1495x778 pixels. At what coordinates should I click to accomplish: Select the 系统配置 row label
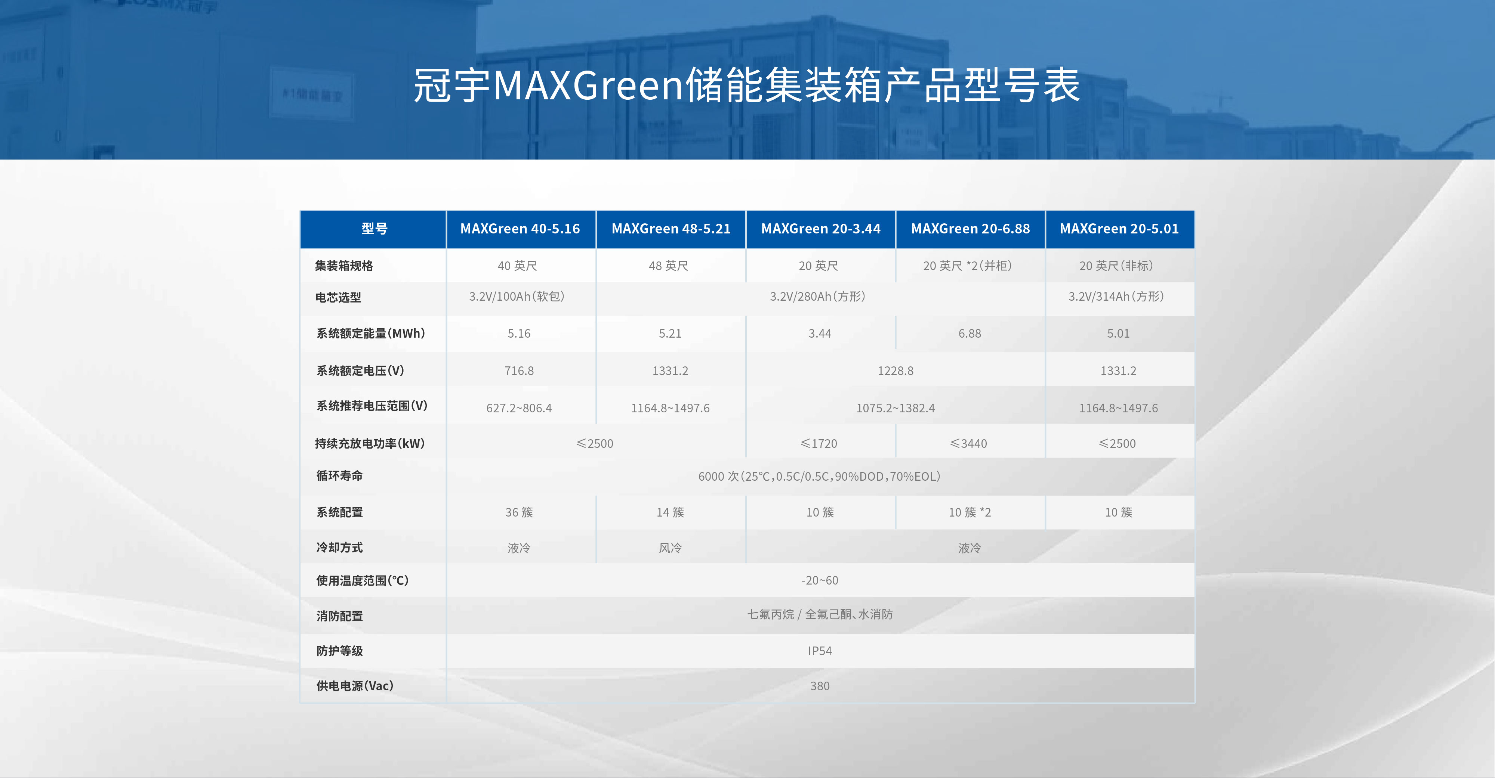[339, 513]
